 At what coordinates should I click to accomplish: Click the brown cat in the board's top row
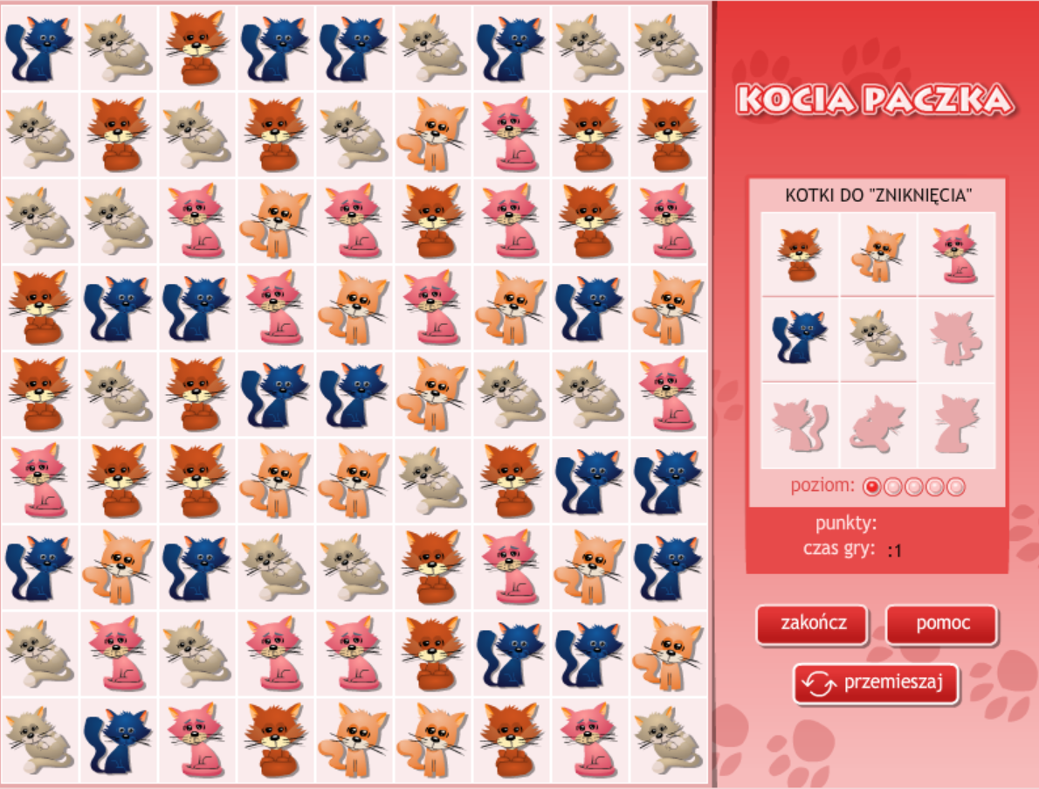[196, 48]
